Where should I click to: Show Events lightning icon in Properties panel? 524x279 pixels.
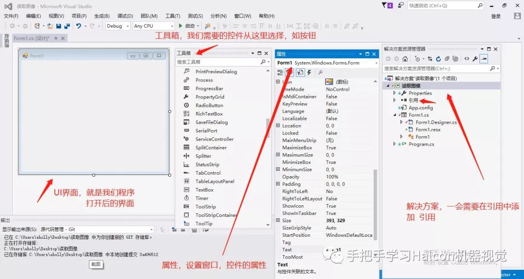click(309, 72)
